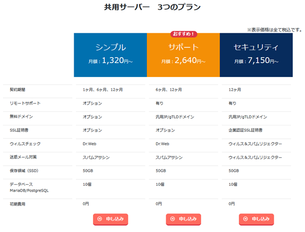The height and width of the screenshot is (232, 305).
Task: Click the シンプル plan 申し込み button
Action: click(x=110, y=219)
